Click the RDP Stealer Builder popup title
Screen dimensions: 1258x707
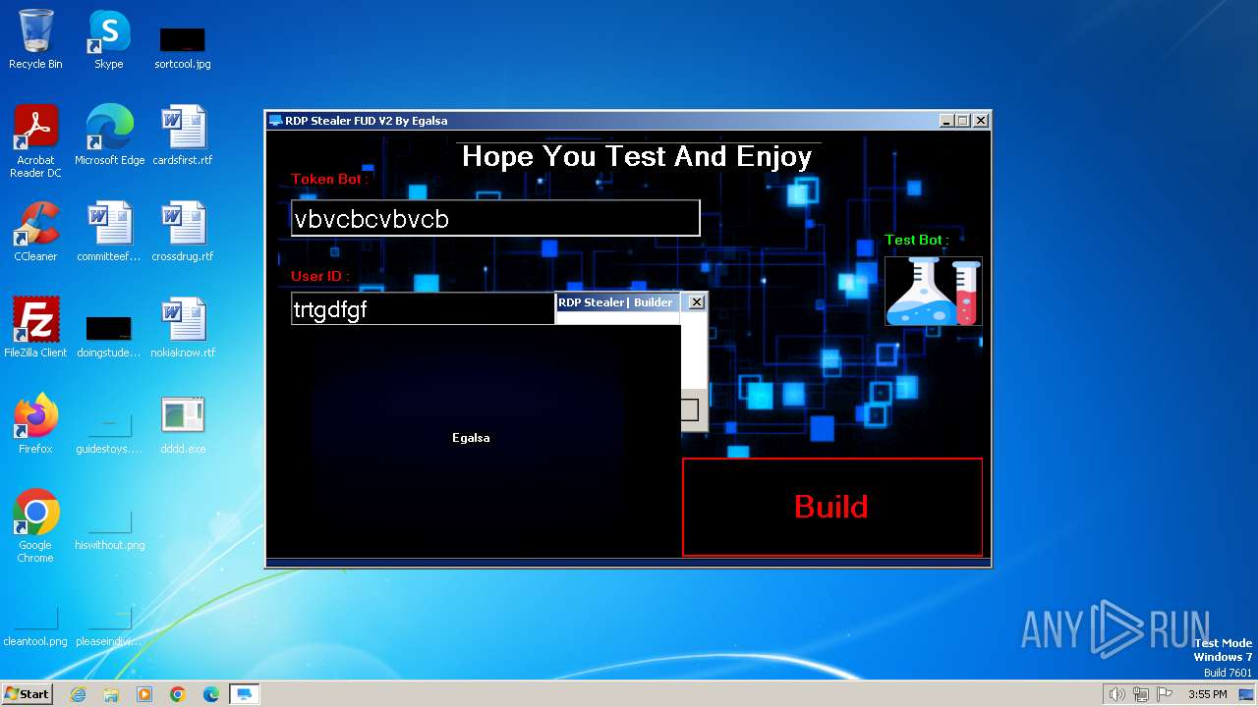pos(615,302)
